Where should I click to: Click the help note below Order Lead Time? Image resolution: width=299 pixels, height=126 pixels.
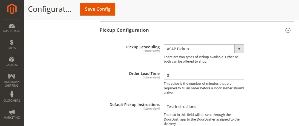(x=203, y=88)
